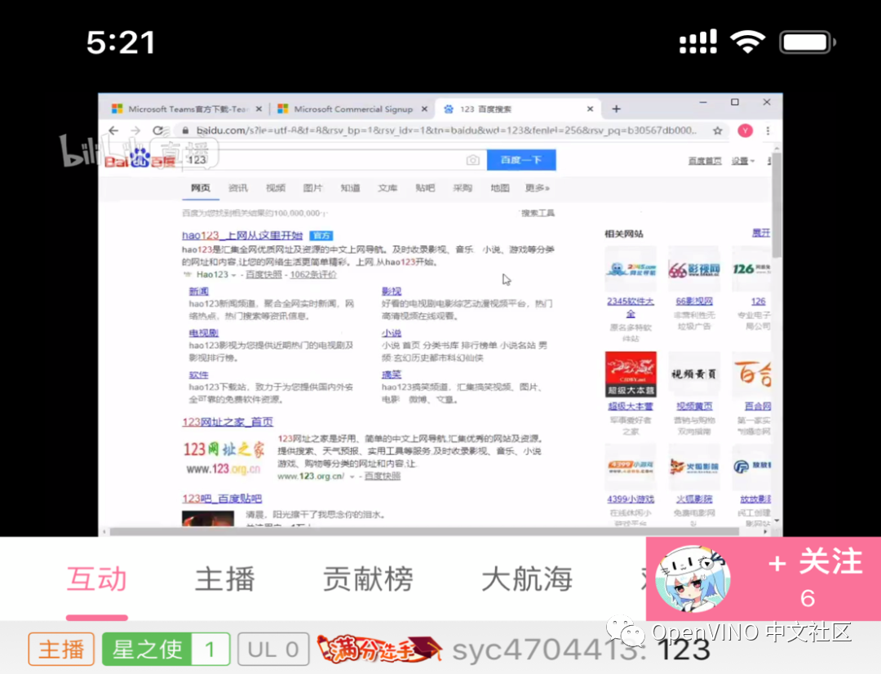The image size is (881, 674).
Task: Open a new browser tab
Action: coord(617,109)
